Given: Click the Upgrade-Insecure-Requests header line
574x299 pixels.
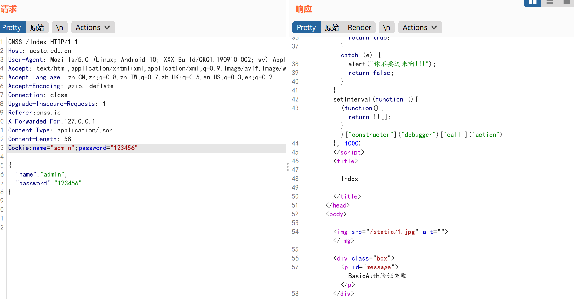Looking at the screenshot, I should [x=57, y=104].
